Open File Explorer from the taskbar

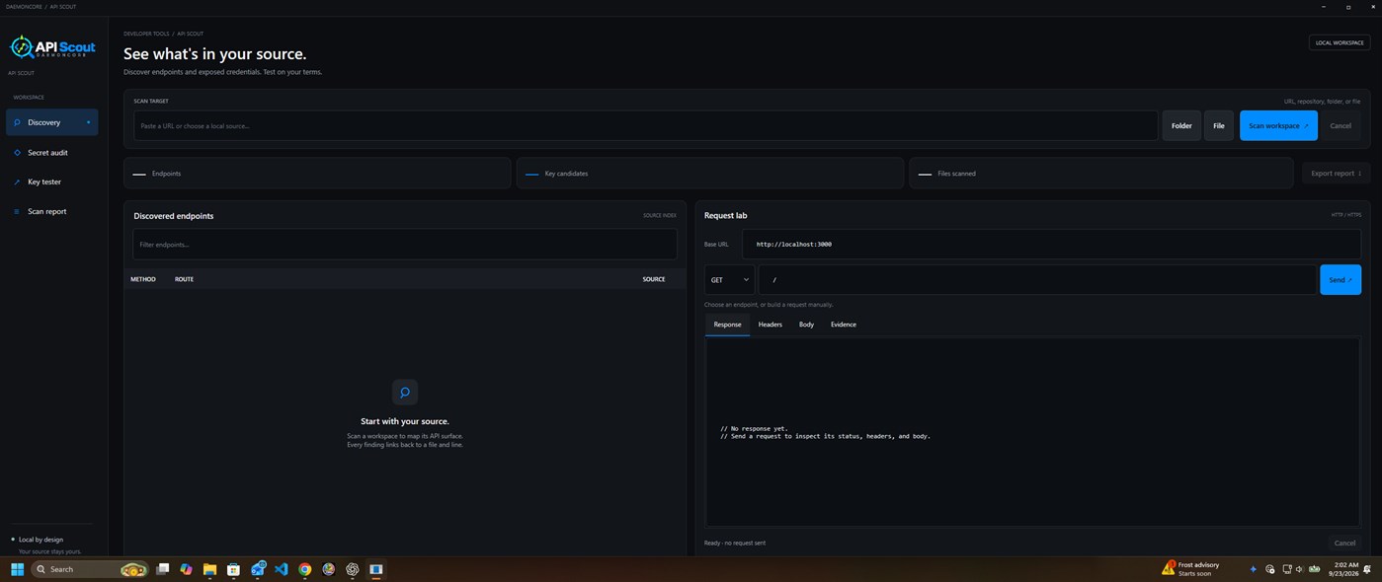click(x=209, y=569)
